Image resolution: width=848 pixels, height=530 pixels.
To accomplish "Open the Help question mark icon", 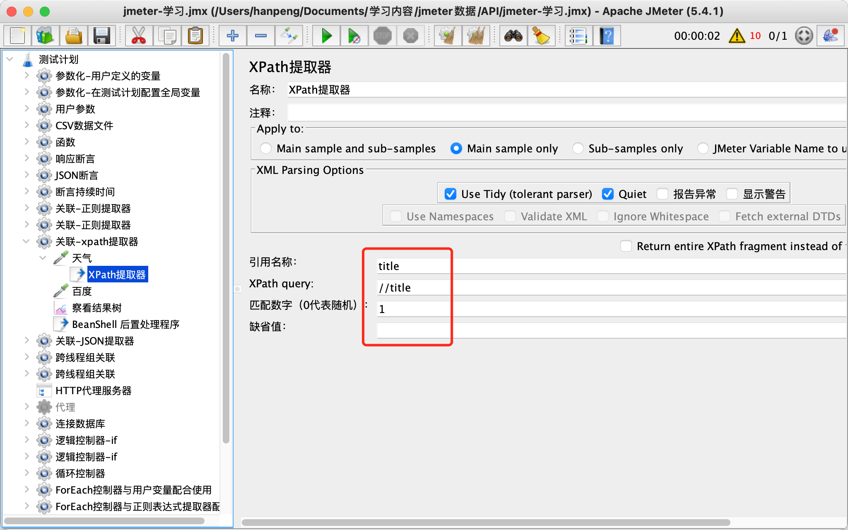I will [x=607, y=36].
